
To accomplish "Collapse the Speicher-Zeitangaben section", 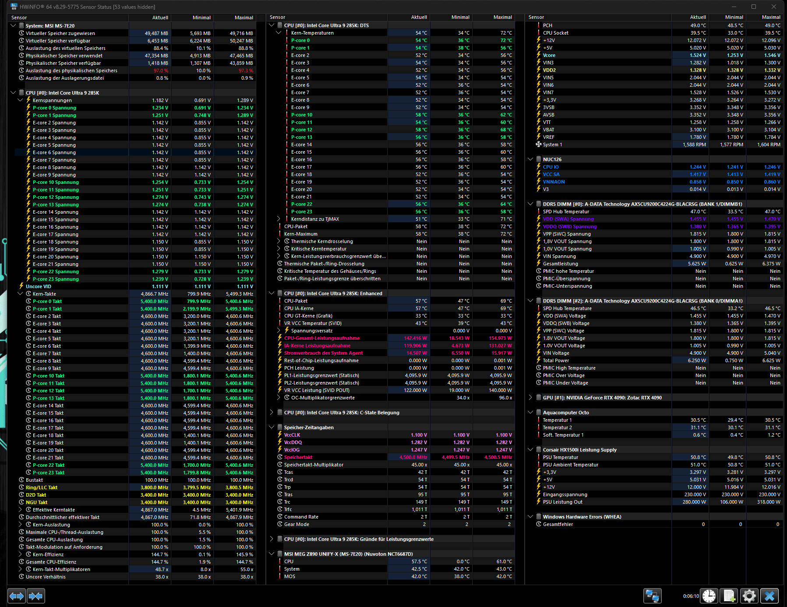I will click(272, 427).
